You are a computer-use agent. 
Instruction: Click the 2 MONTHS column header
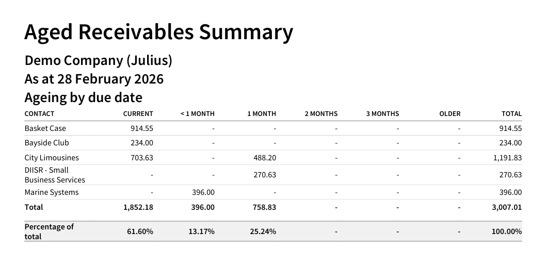click(320, 113)
